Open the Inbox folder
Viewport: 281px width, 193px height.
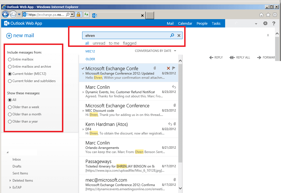17,159
